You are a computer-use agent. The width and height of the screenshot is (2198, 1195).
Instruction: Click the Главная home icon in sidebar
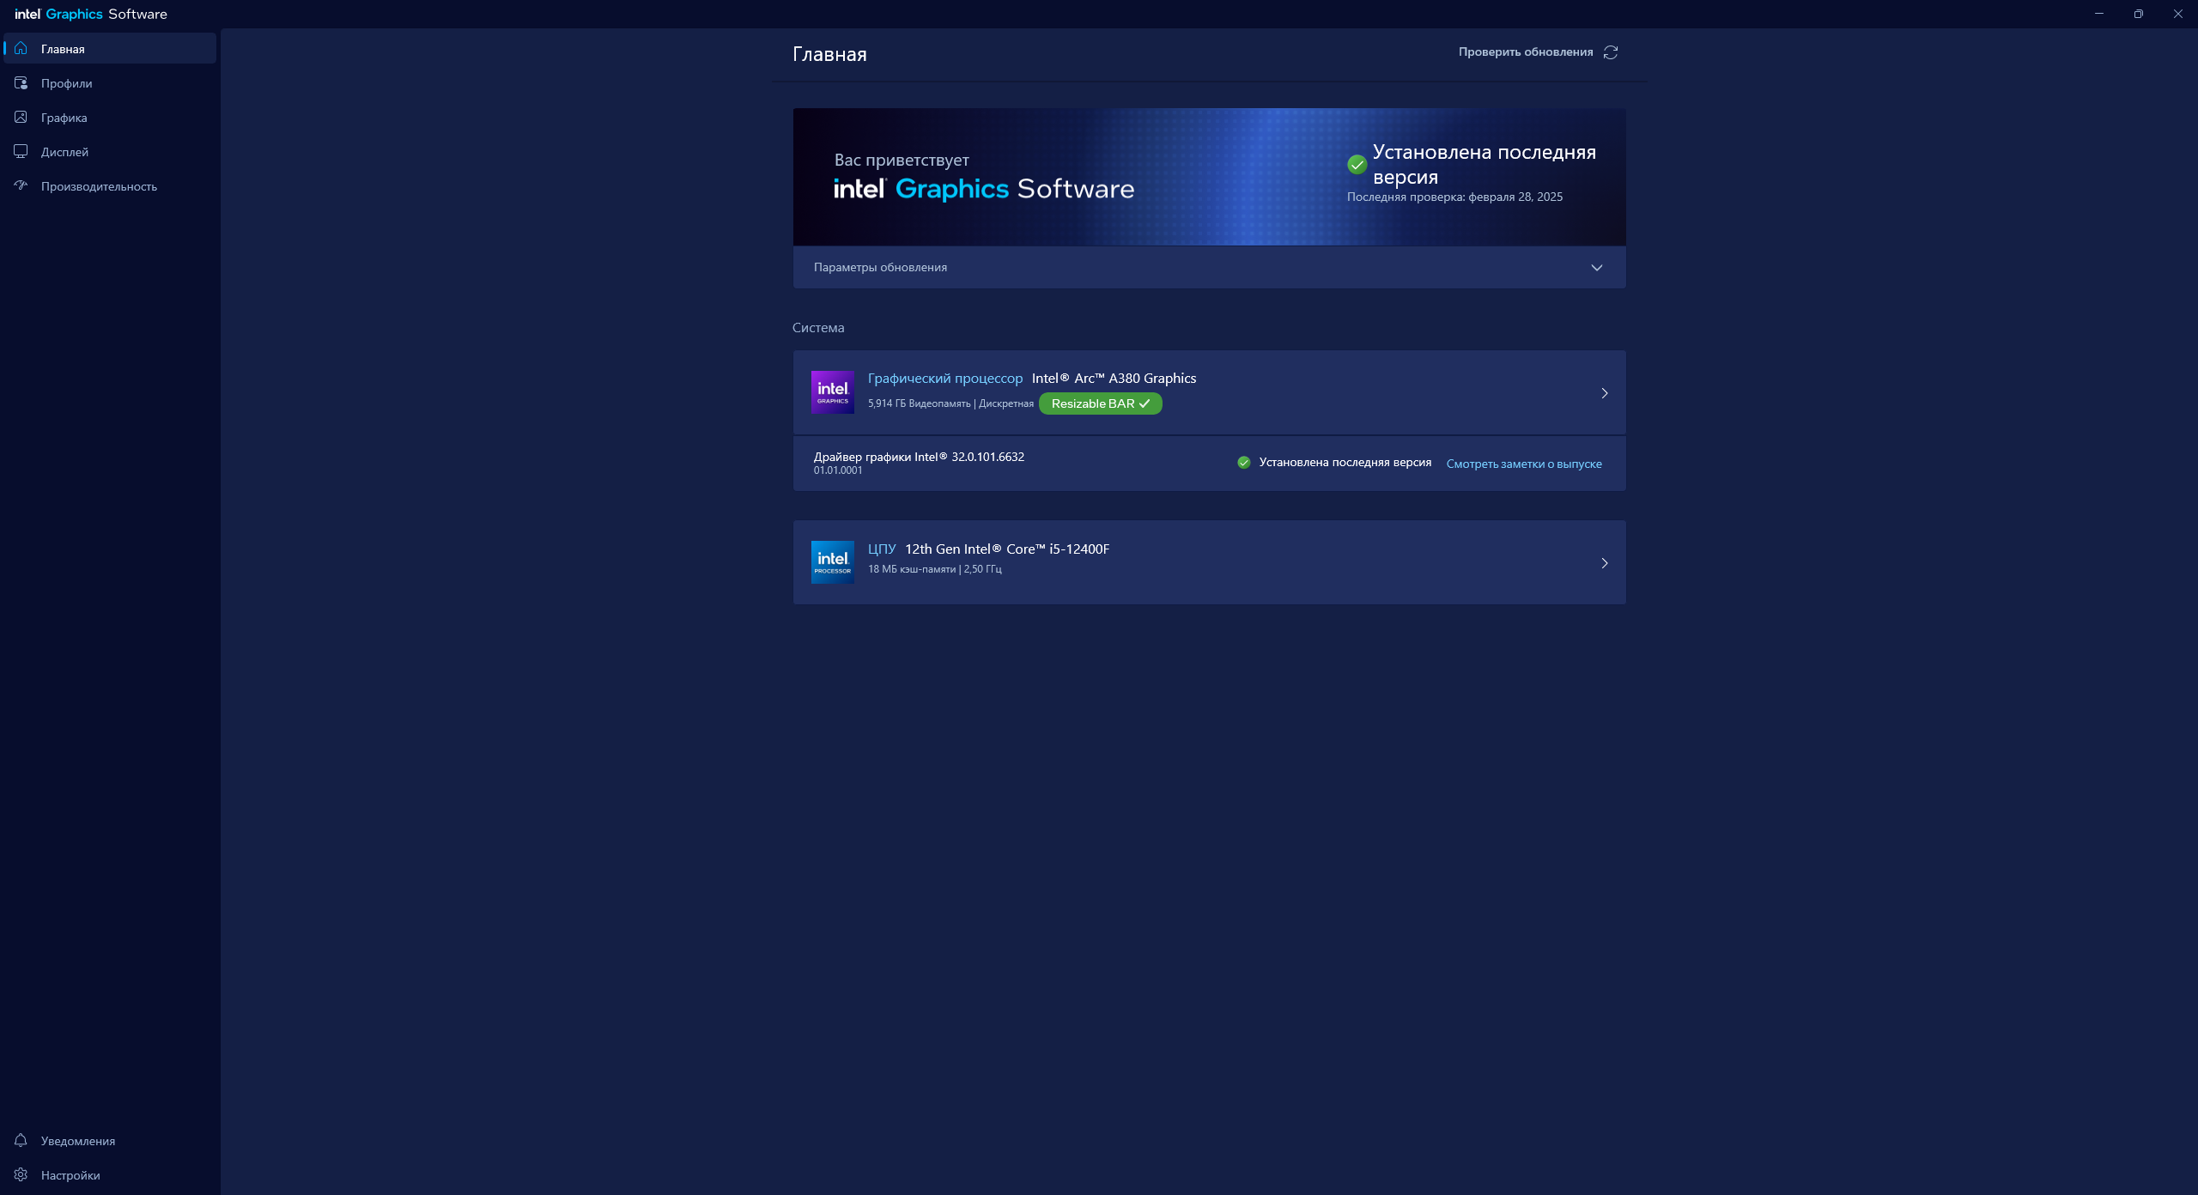point(21,48)
